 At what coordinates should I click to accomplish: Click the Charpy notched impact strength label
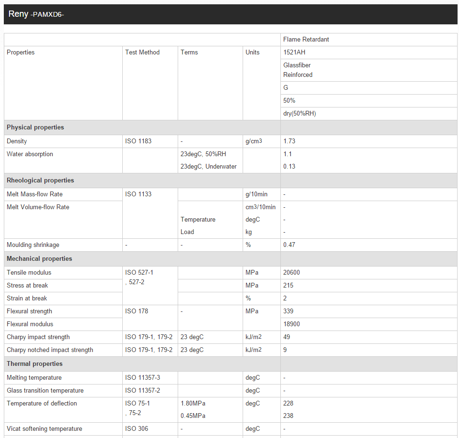pos(50,350)
